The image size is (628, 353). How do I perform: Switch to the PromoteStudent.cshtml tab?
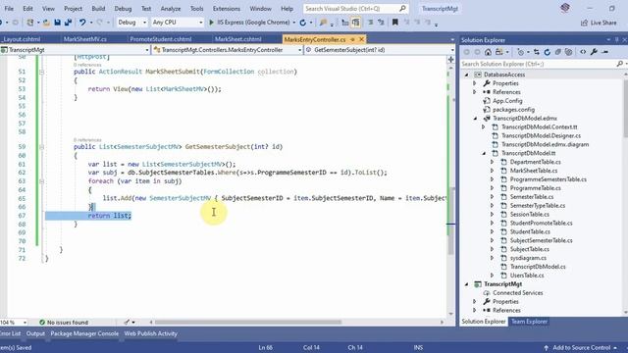click(x=161, y=39)
